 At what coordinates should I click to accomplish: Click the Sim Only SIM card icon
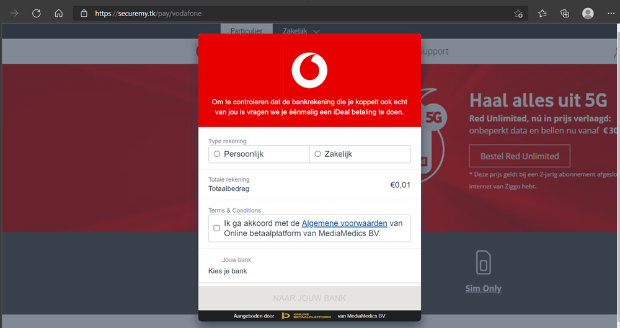(483, 262)
